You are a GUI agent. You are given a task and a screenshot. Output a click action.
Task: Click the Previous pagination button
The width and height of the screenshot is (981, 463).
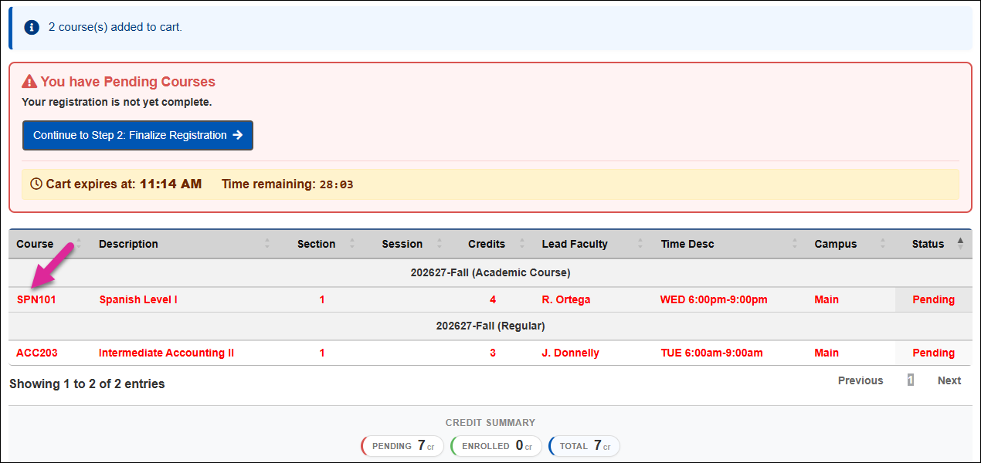tap(860, 380)
